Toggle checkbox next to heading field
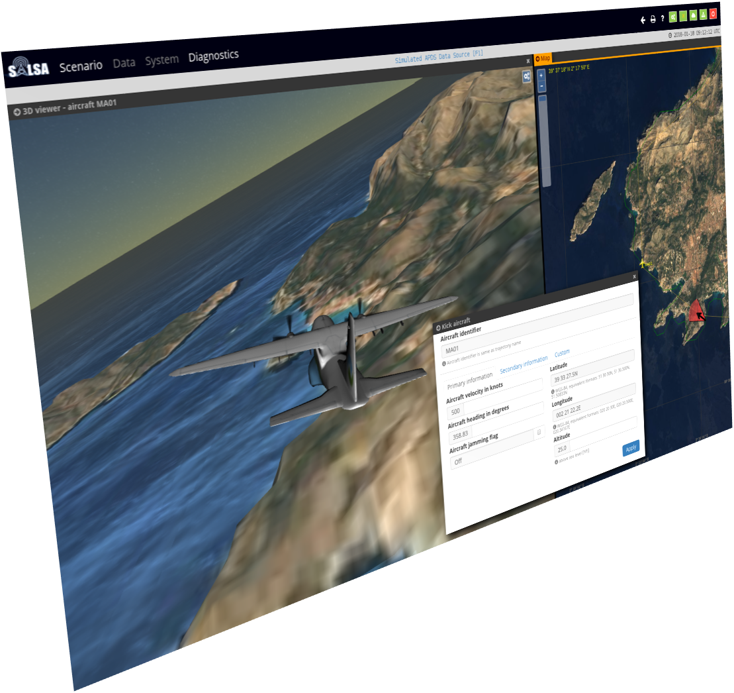 pyautogui.click(x=539, y=432)
